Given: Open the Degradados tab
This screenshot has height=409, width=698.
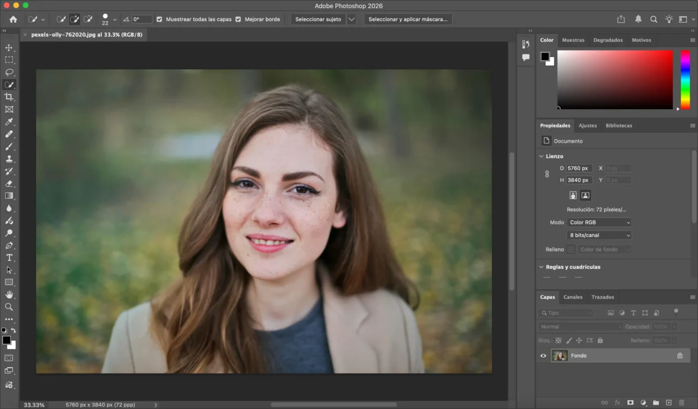Looking at the screenshot, I should pos(608,40).
